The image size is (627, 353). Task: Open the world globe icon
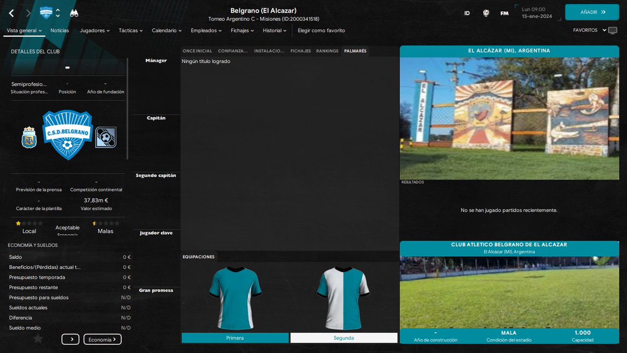pyautogui.click(x=486, y=13)
